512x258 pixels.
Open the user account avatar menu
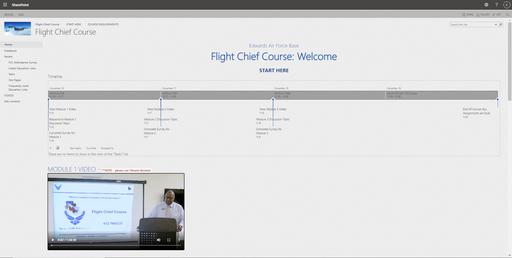507,5
